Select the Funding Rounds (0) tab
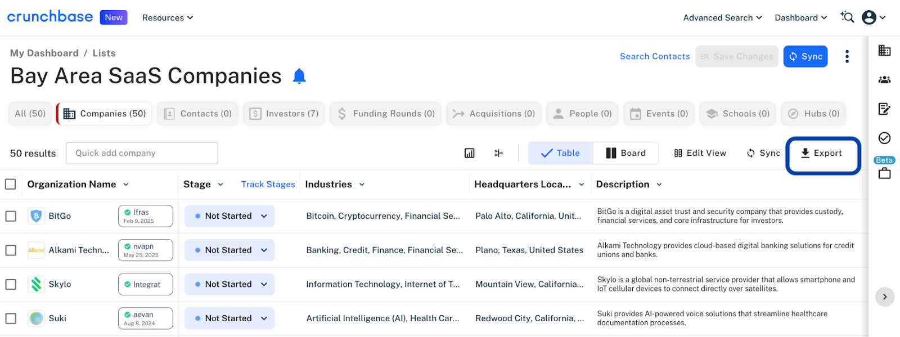Image resolution: width=900 pixels, height=337 pixels. click(x=386, y=114)
